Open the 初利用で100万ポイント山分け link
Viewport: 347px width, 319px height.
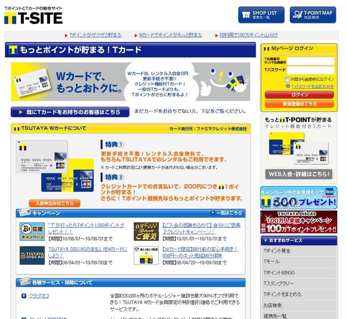click(249, 35)
